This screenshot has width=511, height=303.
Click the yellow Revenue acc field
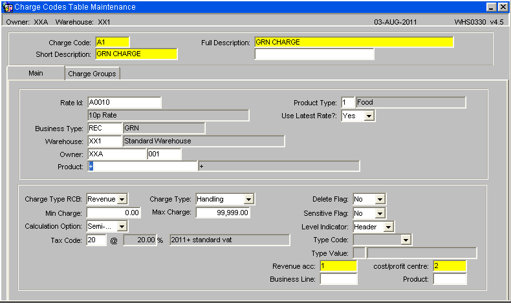tap(338, 266)
